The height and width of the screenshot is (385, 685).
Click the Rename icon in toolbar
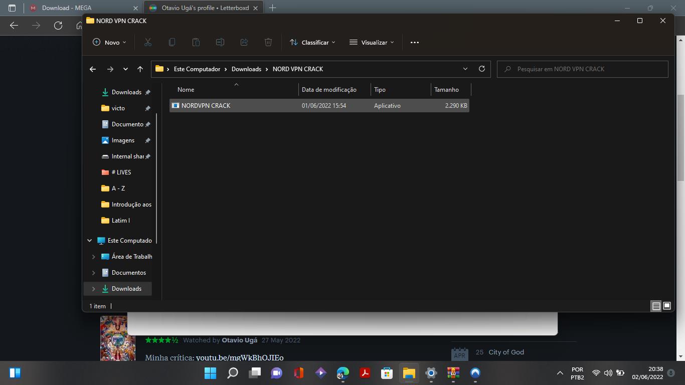(x=220, y=43)
